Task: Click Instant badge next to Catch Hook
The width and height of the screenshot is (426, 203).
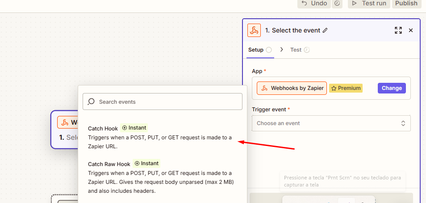Action: pos(134,128)
